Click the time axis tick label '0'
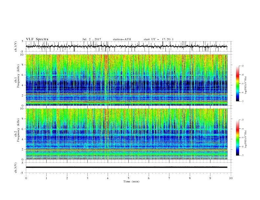The width and height of the screenshot is (260, 200). coord(26,178)
